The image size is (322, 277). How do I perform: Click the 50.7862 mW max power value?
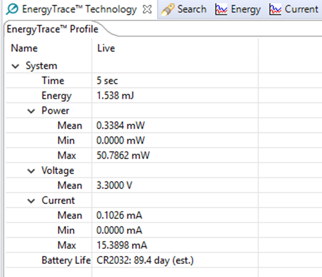click(123, 156)
